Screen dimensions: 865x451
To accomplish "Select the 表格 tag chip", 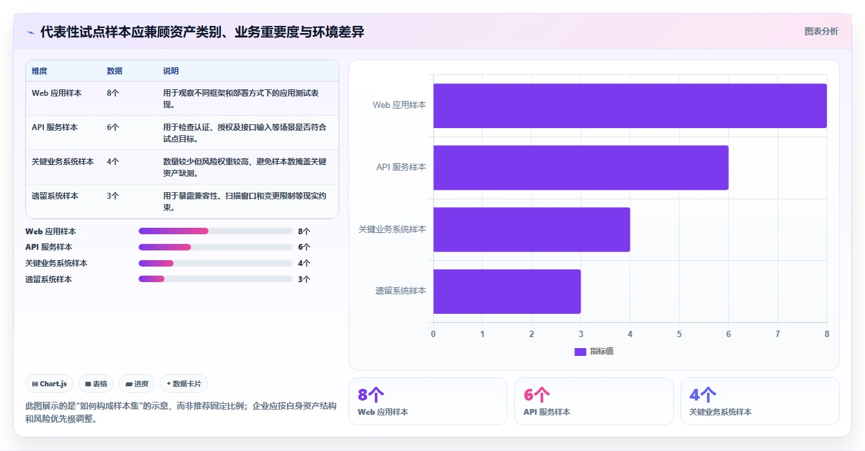I will [x=96, y=384].
